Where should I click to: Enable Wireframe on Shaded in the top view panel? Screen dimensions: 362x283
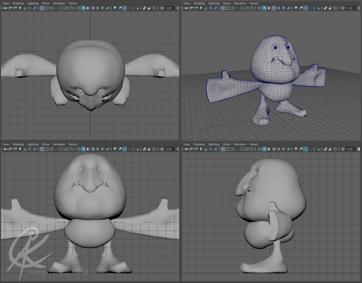pyautogui.click(x=93, y=8)
